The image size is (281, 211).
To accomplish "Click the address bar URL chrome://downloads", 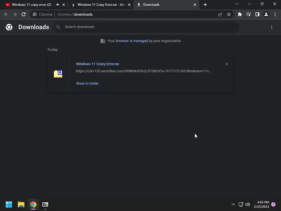I will pos(75,14).
